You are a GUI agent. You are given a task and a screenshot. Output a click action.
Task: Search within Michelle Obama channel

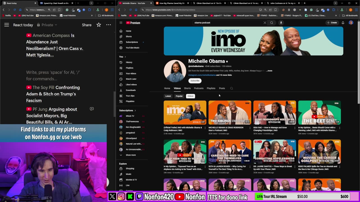click(231, 88)
